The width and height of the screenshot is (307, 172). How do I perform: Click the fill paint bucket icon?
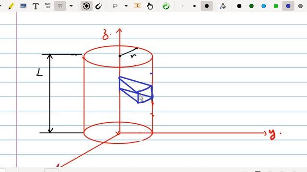click(223, 6)
